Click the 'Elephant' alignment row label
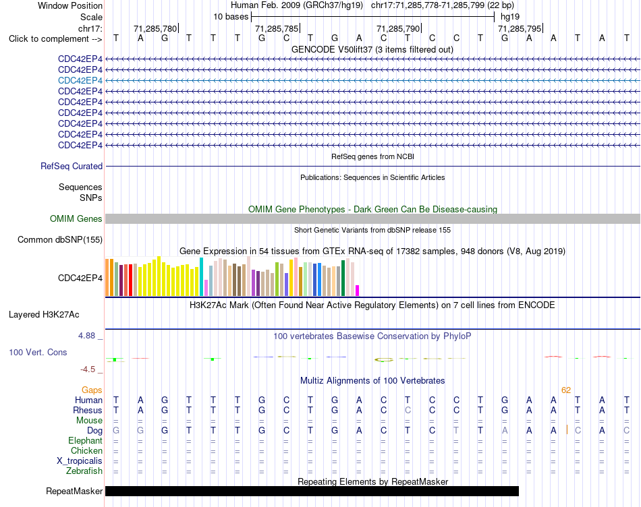The height and width of the screenshot is (507, 641). (x=86, y=441)
